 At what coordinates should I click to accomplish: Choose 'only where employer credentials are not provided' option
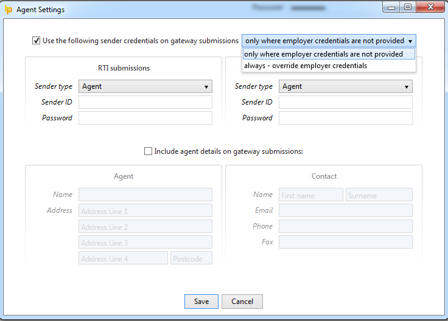point(329,54)
